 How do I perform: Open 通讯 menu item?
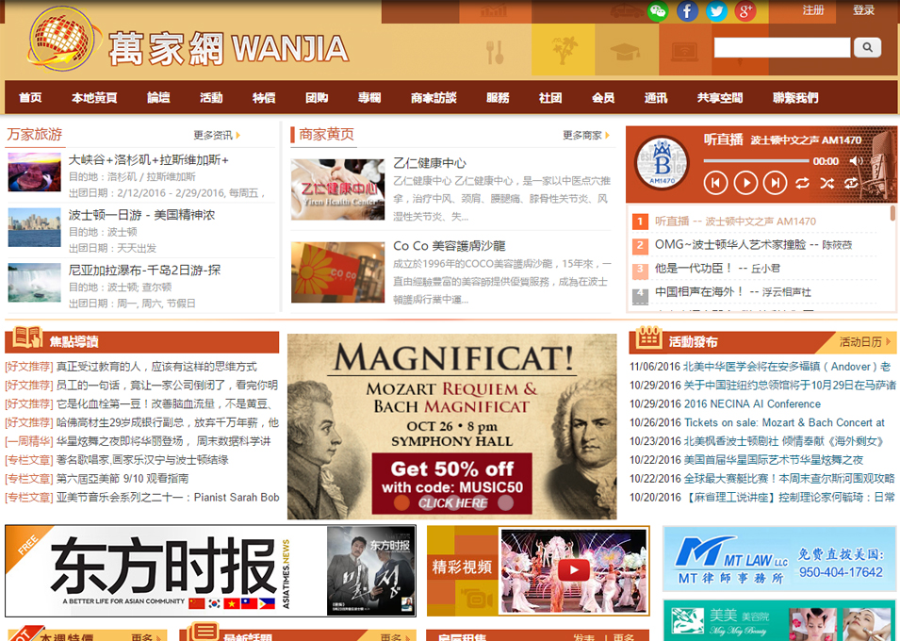tap(656, 98)
